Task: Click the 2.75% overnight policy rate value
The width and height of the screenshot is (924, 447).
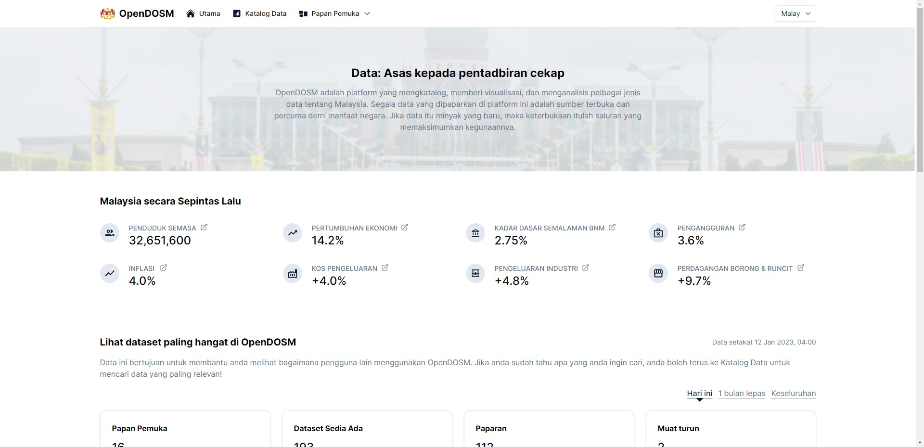Action: 511,241
